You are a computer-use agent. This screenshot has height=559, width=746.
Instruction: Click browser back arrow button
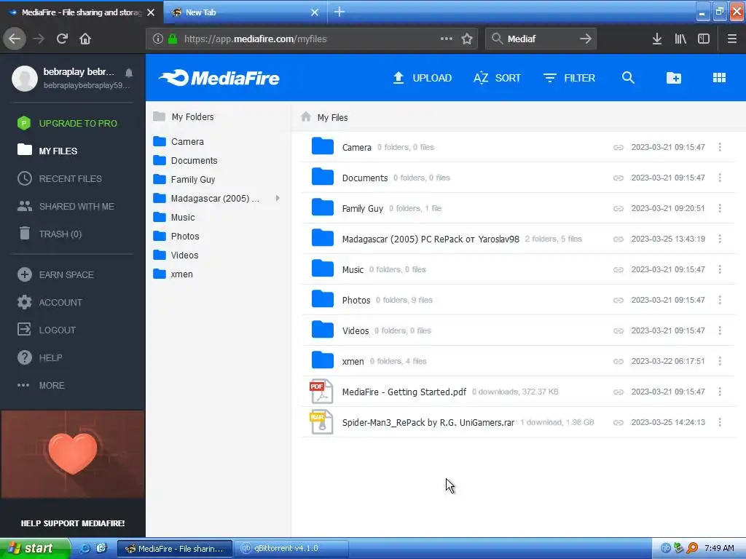[x=15, y=39]
